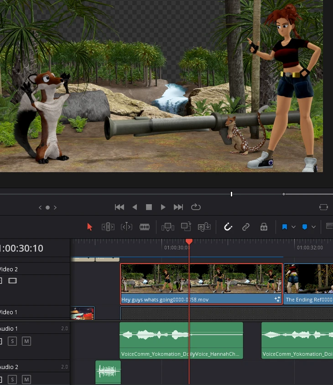Click the Audio 2 track header label
Screen dimensions: 333x385
point(9,367)
